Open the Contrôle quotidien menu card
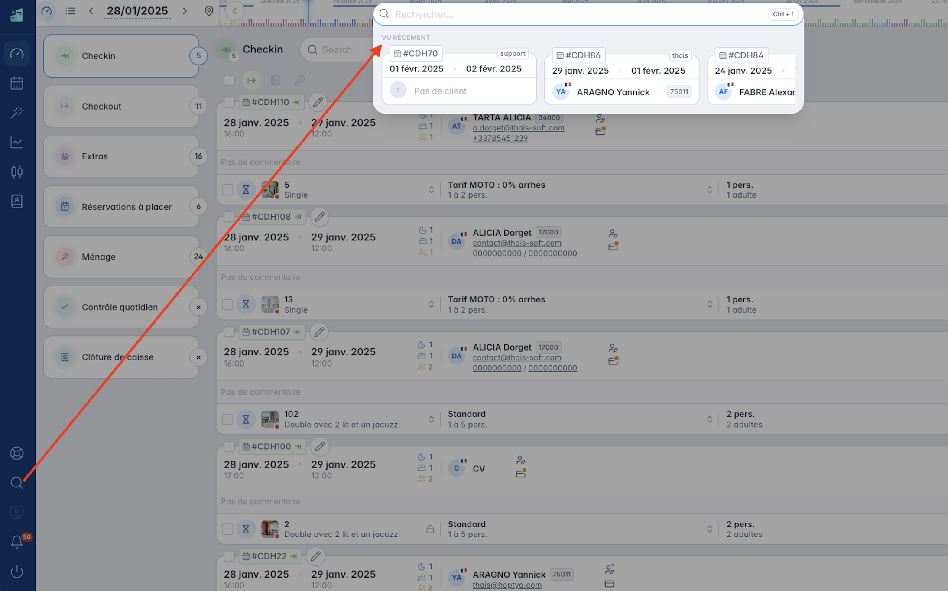 coord(121,307)
